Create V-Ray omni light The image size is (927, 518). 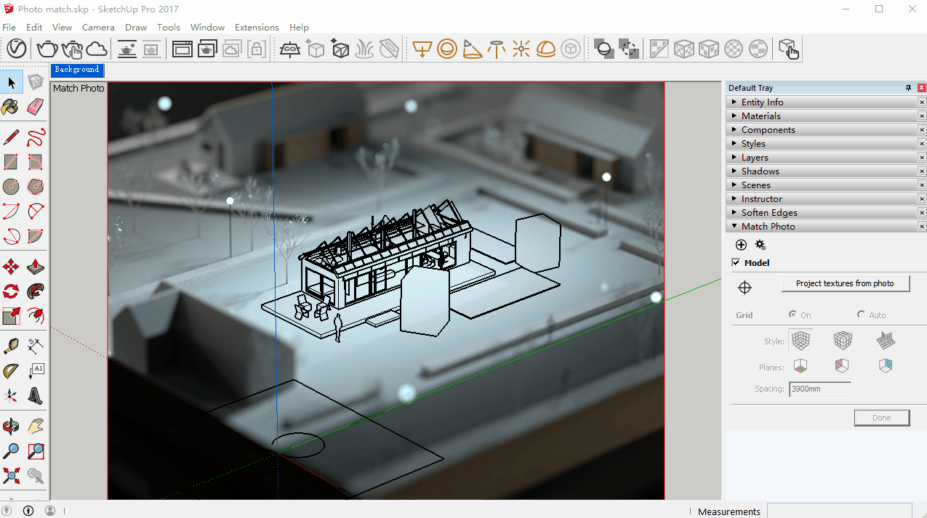521,49
